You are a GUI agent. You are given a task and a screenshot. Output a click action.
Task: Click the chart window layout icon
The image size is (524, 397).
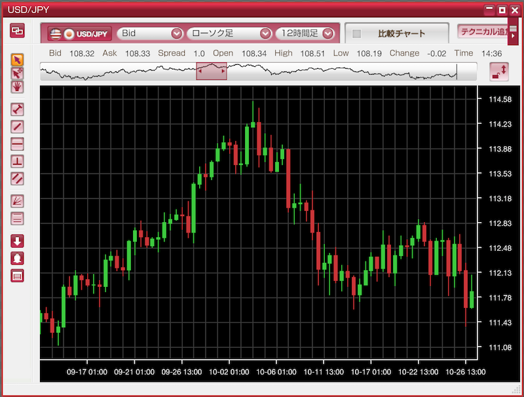pos(18,30)
